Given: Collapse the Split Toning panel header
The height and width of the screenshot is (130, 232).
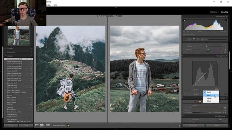Looking at the screenshot, I should pos(227,116).
